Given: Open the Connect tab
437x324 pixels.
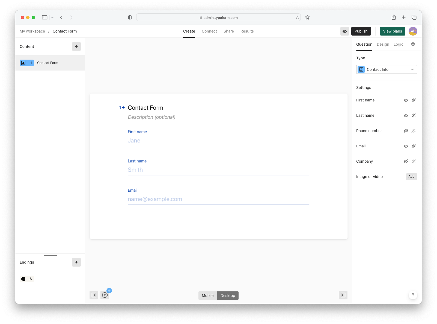Looking at the screenshot, I should pyautogui.click(x=209, y=31).
